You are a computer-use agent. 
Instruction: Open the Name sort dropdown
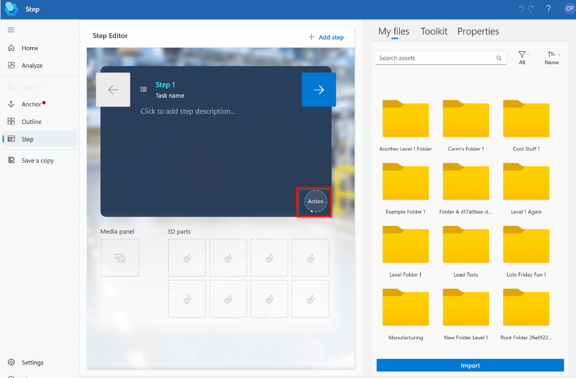tap(551, 58)
